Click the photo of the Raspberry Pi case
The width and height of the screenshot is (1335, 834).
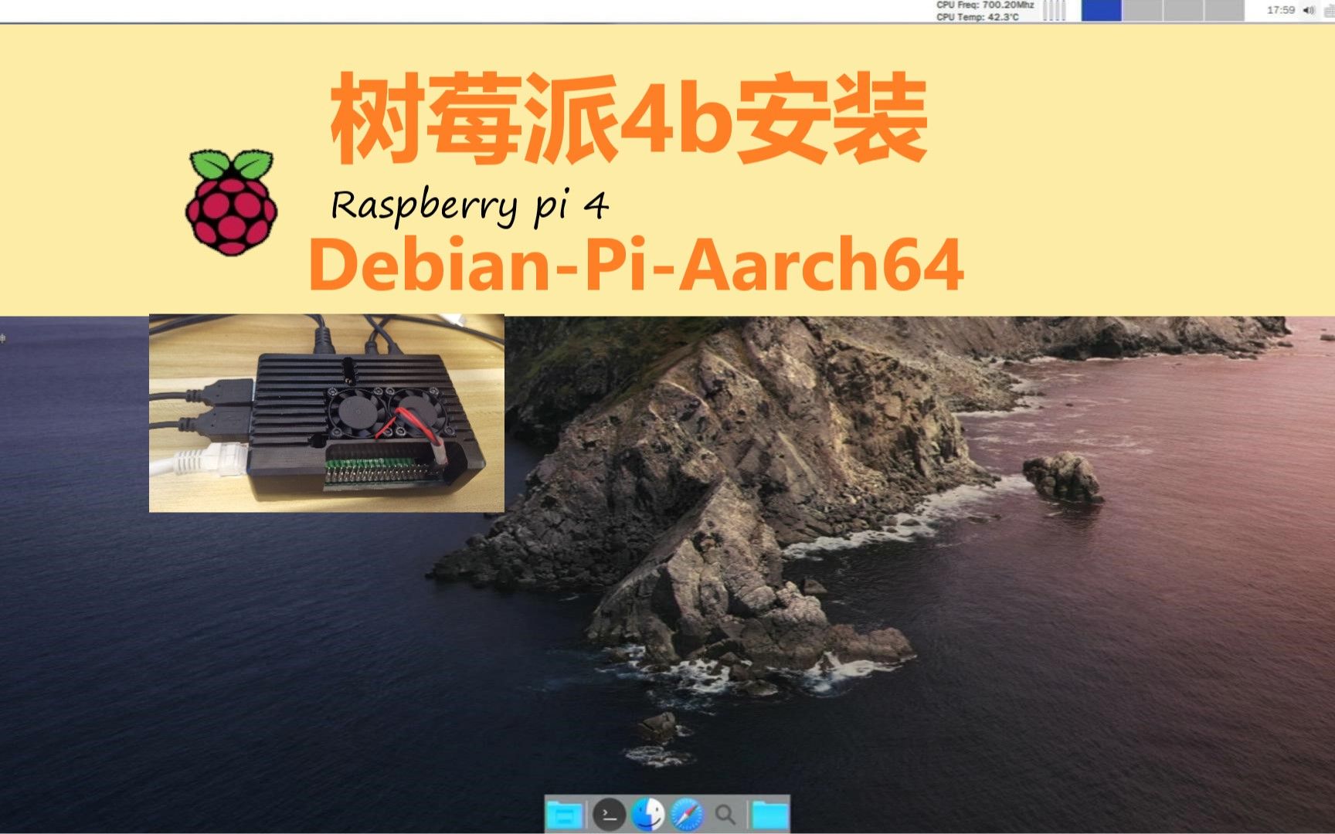coord(327,413)
